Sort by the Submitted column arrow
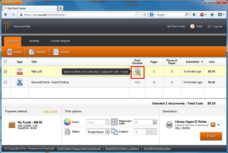Screen dimensions: 228x153 tap(202, 62)
